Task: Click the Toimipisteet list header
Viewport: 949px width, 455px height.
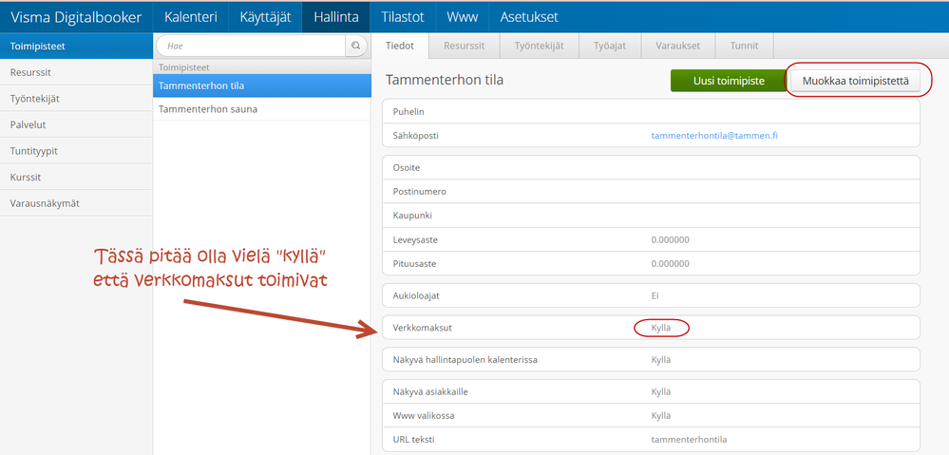Action: coord(183,67)
